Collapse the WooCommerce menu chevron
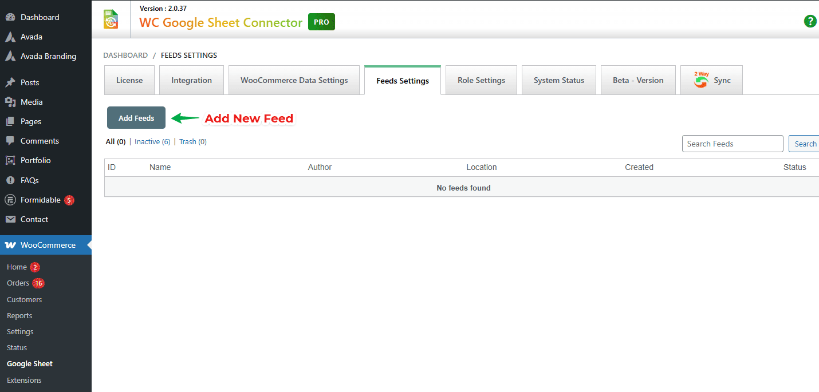 point(88,245)
